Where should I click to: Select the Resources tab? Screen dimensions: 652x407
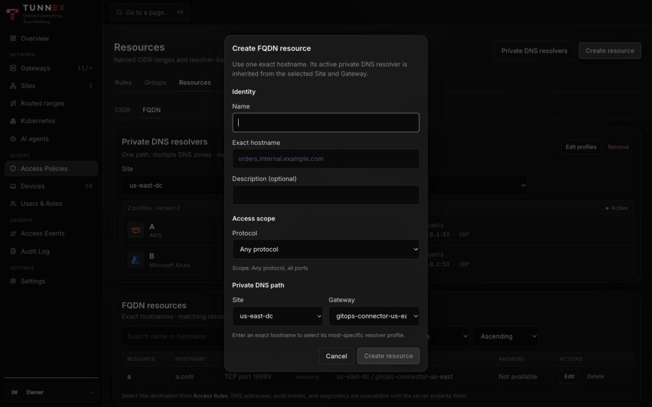point(195,83)
